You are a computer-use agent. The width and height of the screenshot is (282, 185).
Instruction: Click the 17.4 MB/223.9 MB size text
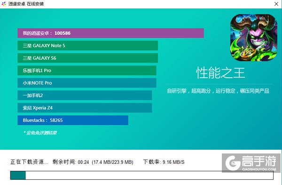pyautogui.click(x=113, y=162)
